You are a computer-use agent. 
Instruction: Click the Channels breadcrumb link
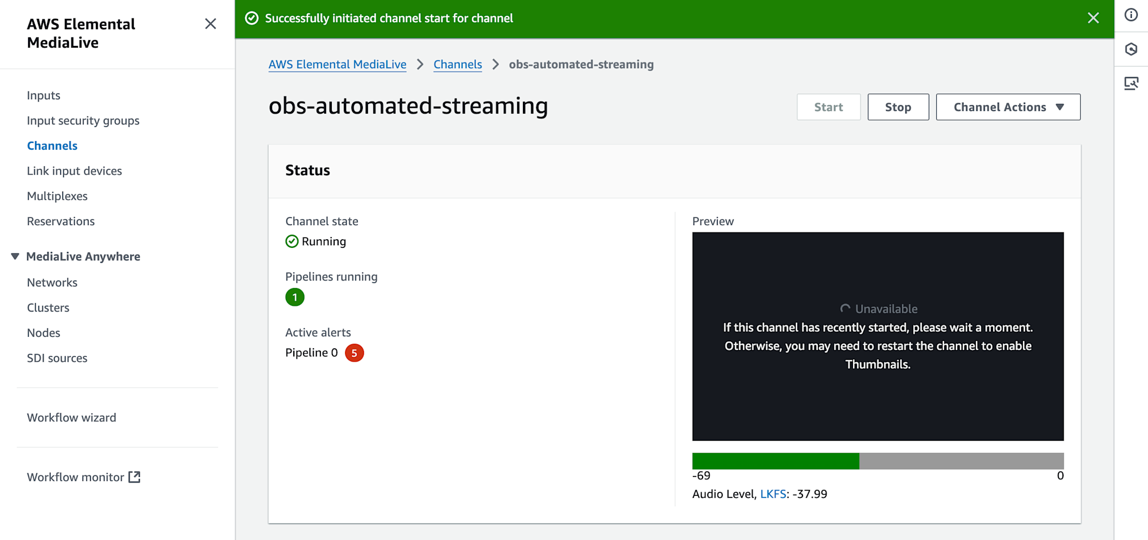coord(457,64)
